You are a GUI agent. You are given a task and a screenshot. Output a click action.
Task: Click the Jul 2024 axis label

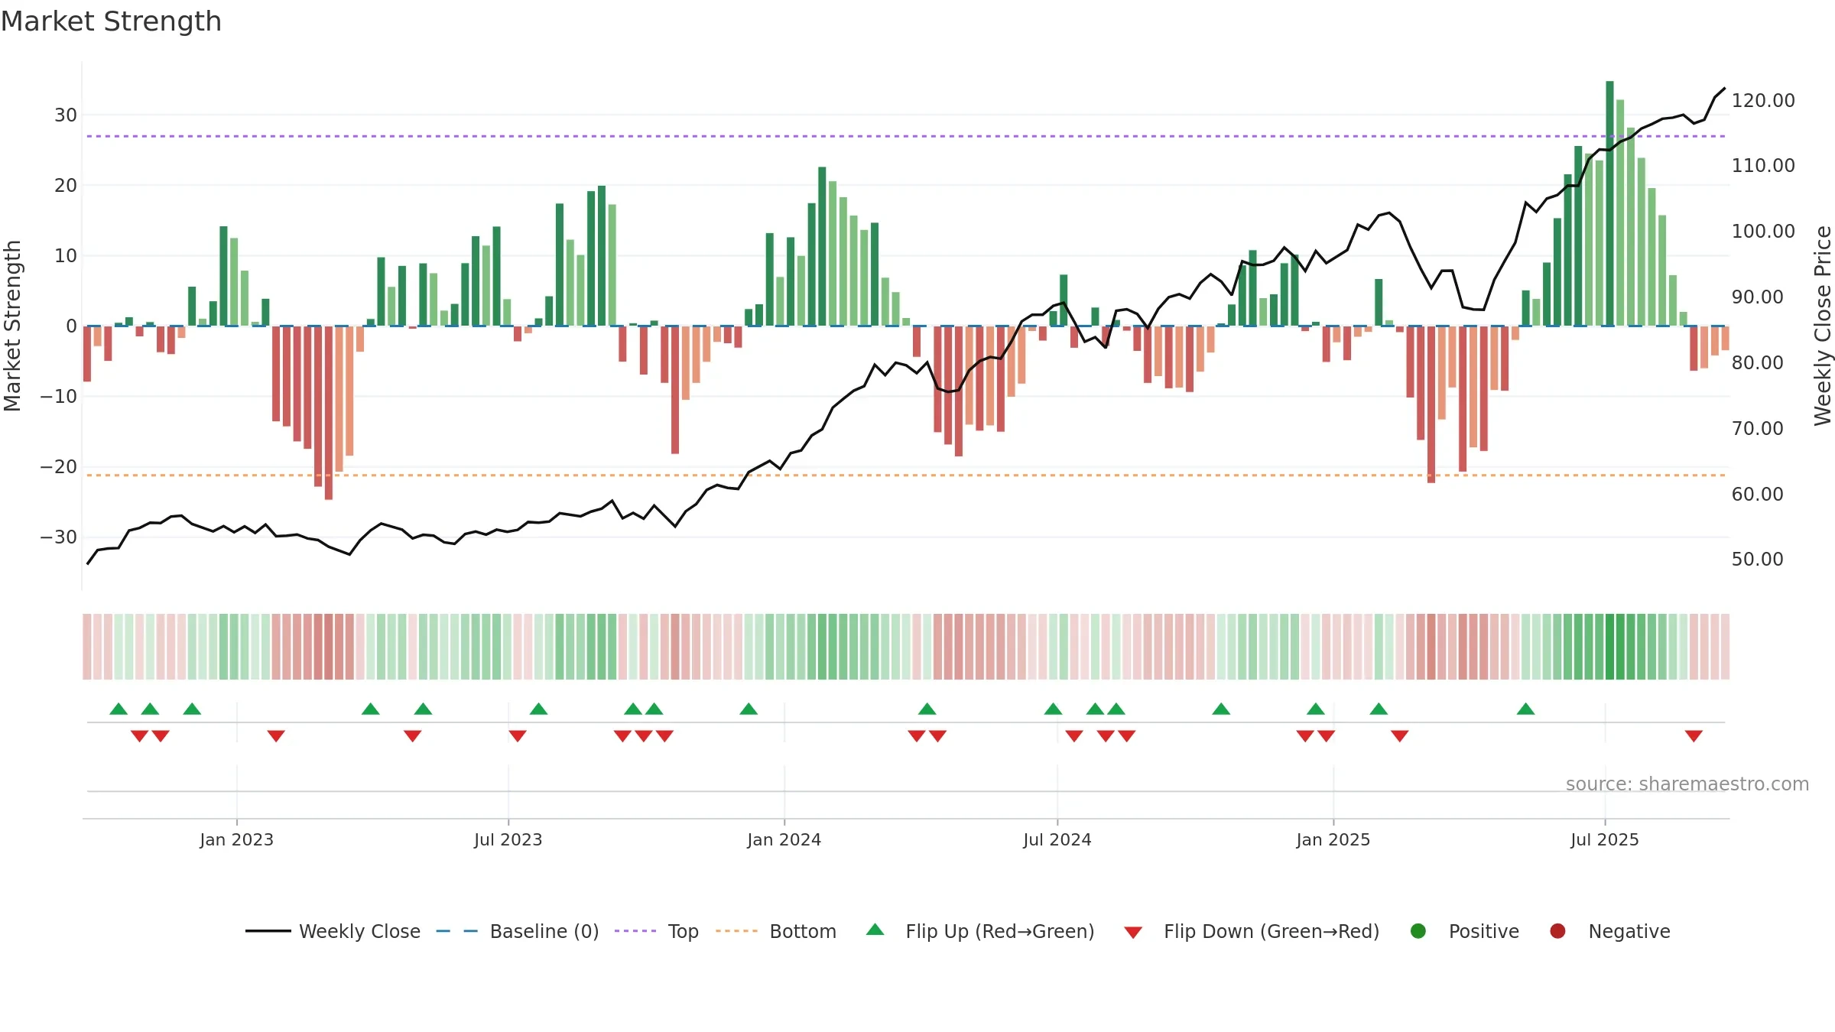1057,839
